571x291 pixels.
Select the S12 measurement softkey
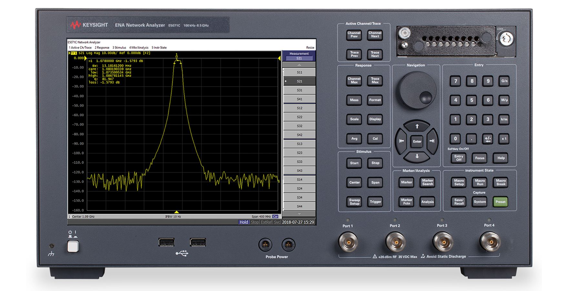[299, 108]
